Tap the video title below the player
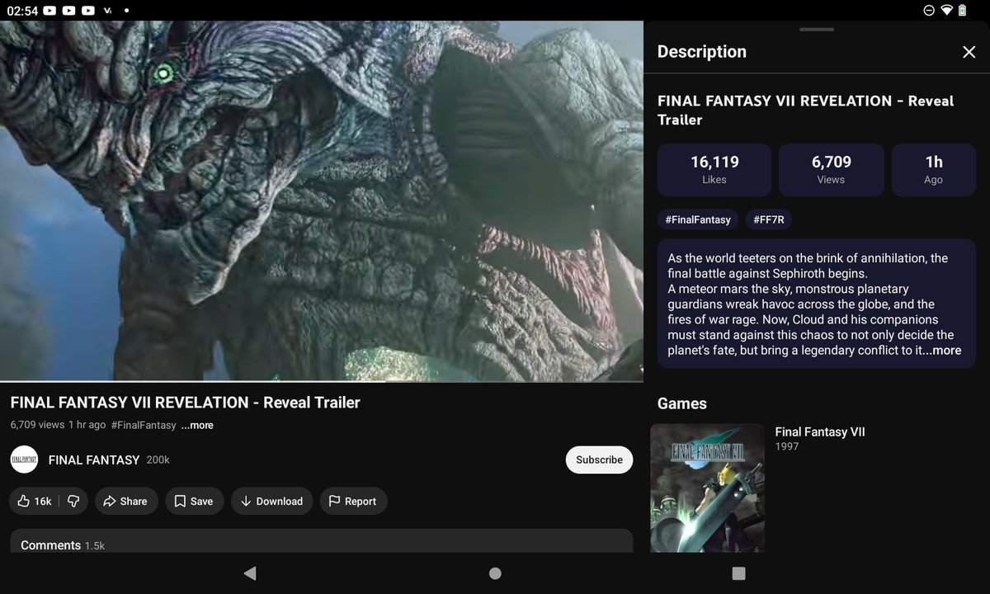The height and width of the screenshot is (594, 990). pos(186,403)
